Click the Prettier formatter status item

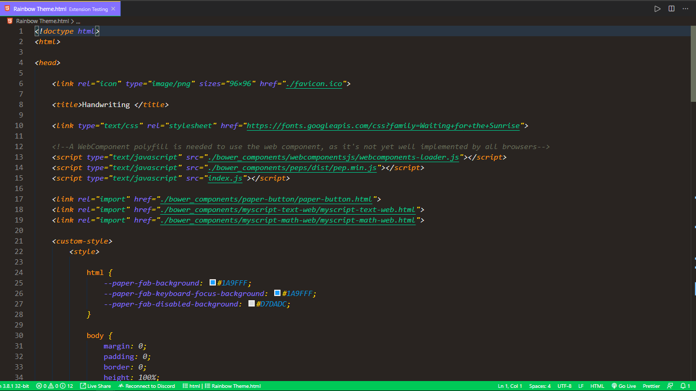651,385
